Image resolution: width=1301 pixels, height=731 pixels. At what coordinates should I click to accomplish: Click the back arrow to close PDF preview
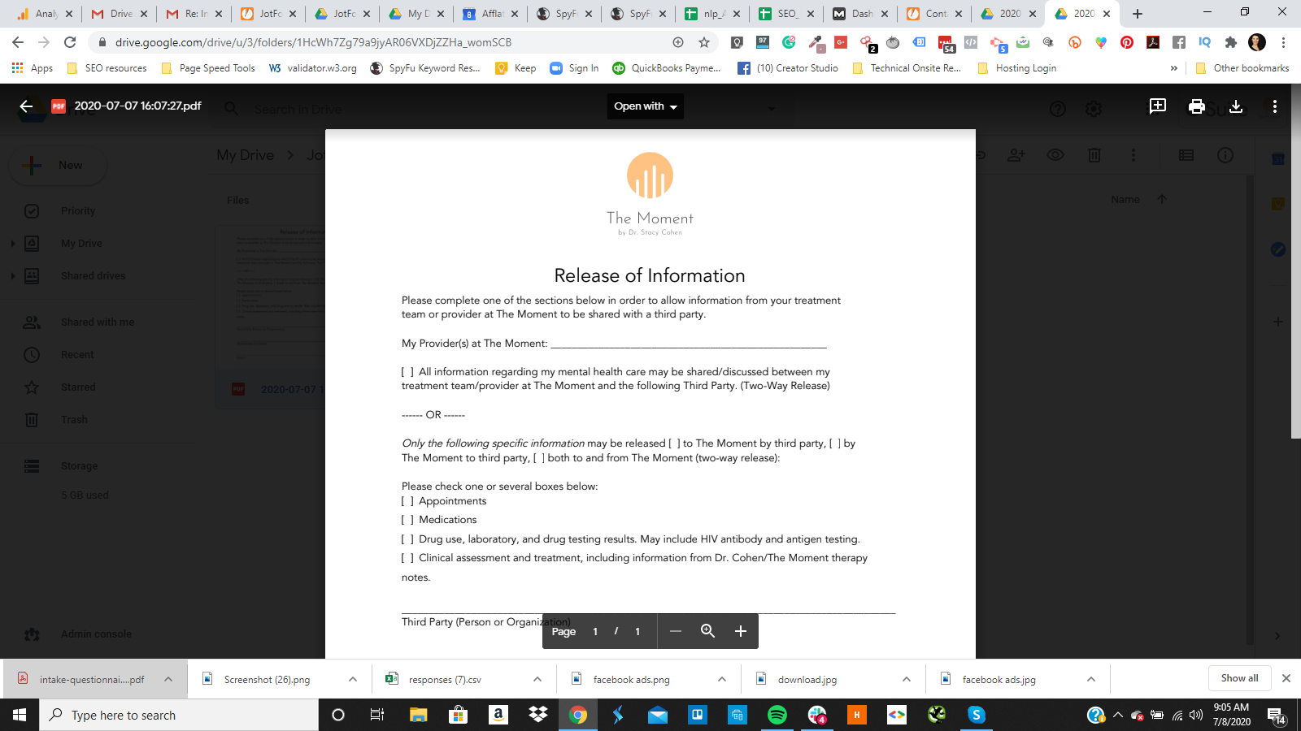26,106
